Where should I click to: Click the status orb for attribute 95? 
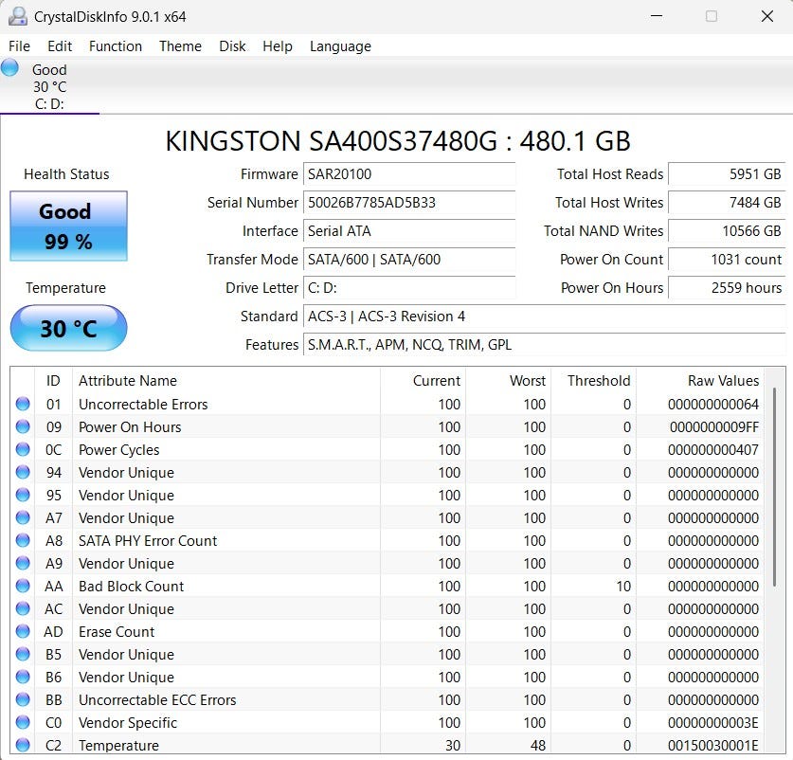coord(23,495)
